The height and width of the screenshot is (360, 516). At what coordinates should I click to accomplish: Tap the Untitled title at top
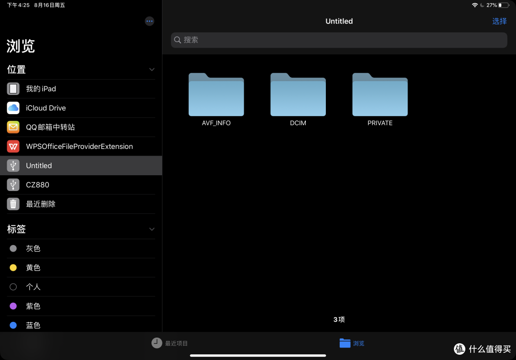point(339,21)
